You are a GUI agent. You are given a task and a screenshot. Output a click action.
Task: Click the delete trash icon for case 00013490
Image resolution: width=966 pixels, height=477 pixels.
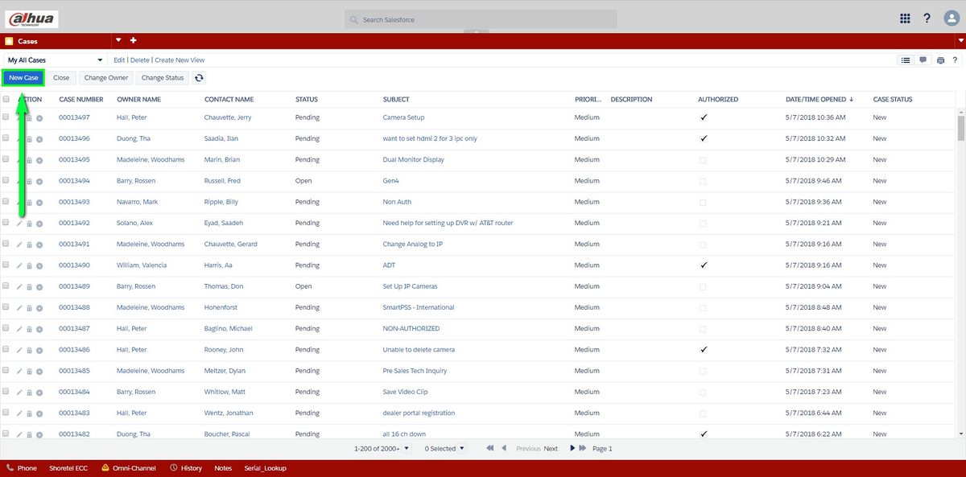pyautogui.click(x=29, y=265)
